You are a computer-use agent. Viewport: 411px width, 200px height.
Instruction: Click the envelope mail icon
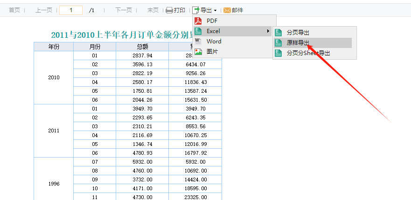pos(227,10)
